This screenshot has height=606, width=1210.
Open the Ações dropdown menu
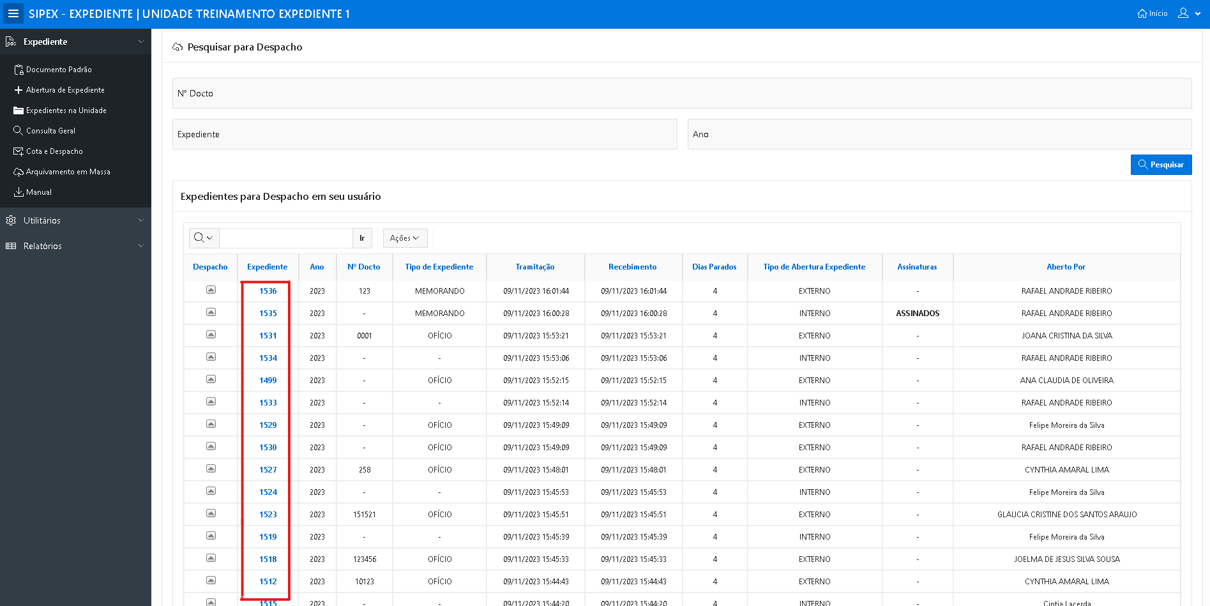coord(405,238)
